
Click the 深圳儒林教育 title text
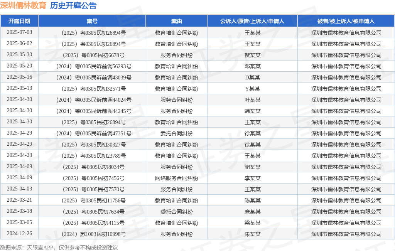coord(23,5)
